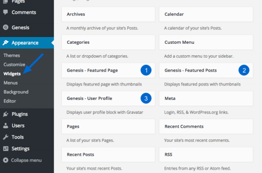Open the Customize submenu link
Image resolution: width=262 pixels, height=173 pixels.
coord(14,64)
